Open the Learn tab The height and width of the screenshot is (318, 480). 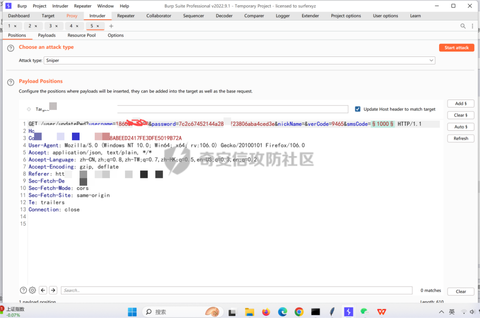pyautogui.click(x=416, y=16)
